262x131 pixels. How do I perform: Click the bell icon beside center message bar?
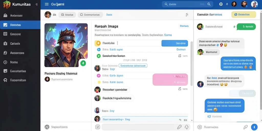click(187, 127)
